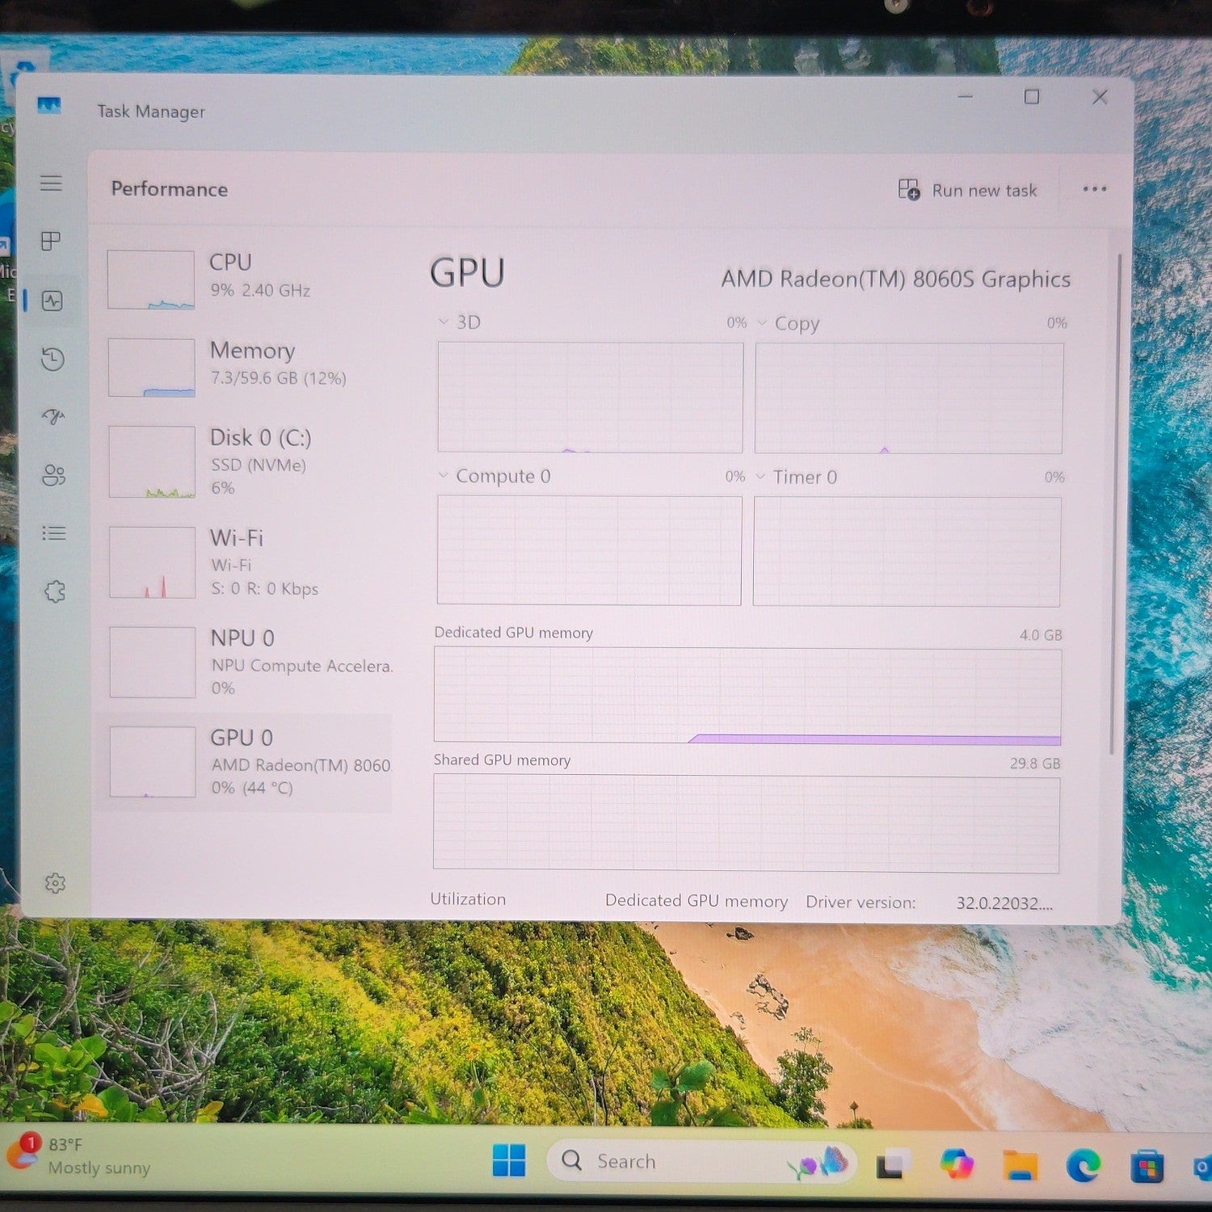This screenshot has height=1212, width=1212.
Task: Click the Performance page heading
Action: 170,189
